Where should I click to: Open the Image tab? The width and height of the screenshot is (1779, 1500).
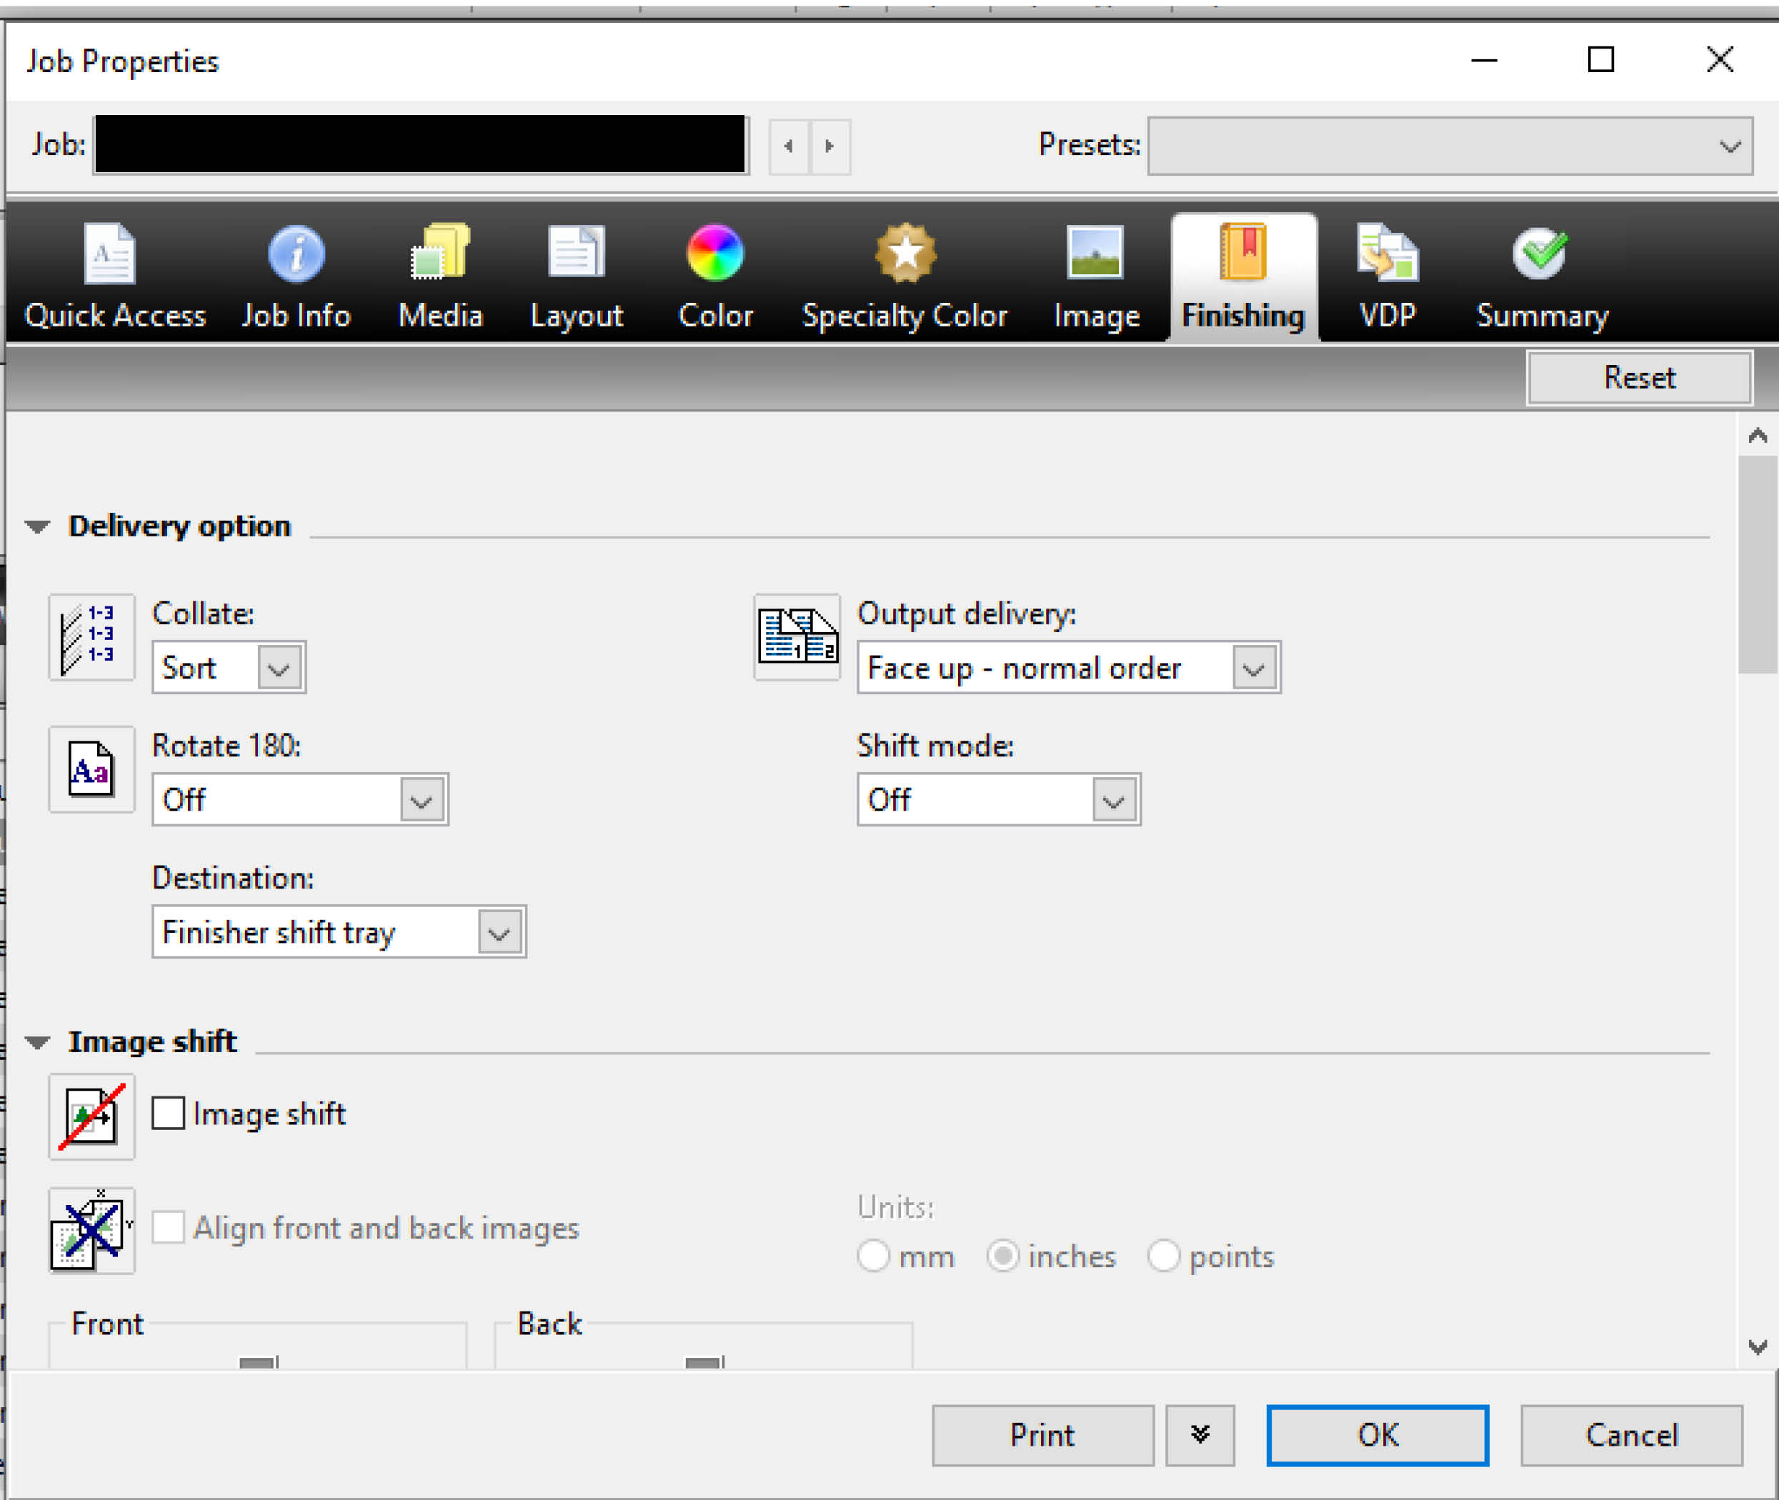tap(1096, 276)
